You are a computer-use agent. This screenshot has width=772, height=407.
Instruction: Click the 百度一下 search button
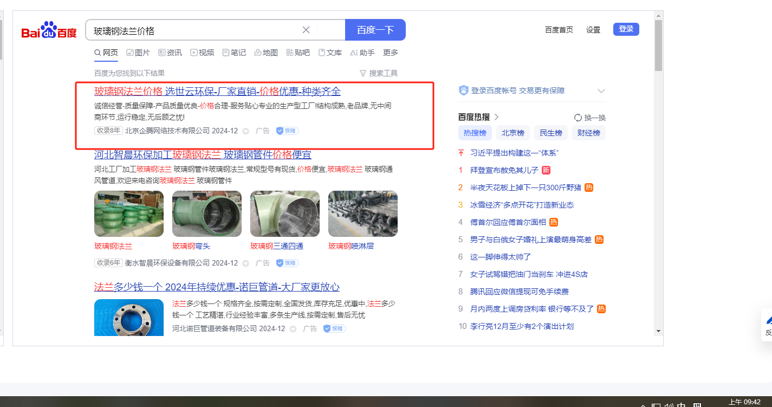pos(375,30)
